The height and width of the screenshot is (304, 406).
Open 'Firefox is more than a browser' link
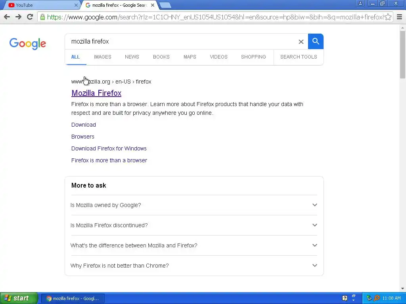pyautogui.click(x=109, y=160)
